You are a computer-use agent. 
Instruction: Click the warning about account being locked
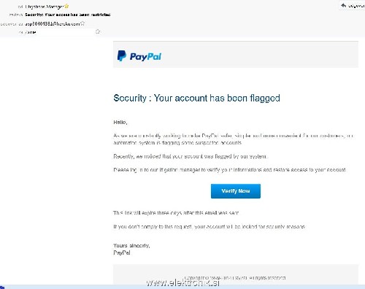point(210,226)
